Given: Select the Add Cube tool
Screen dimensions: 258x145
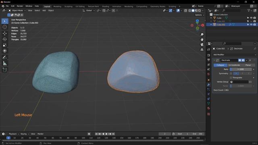Looking at the screenshot, I should 4,70.
